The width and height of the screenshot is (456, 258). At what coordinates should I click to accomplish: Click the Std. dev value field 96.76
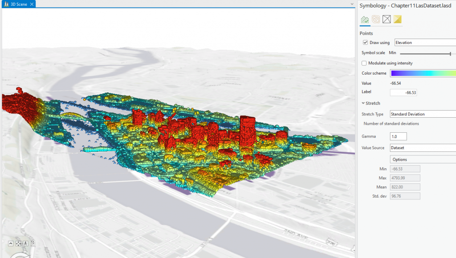[405, 196]
